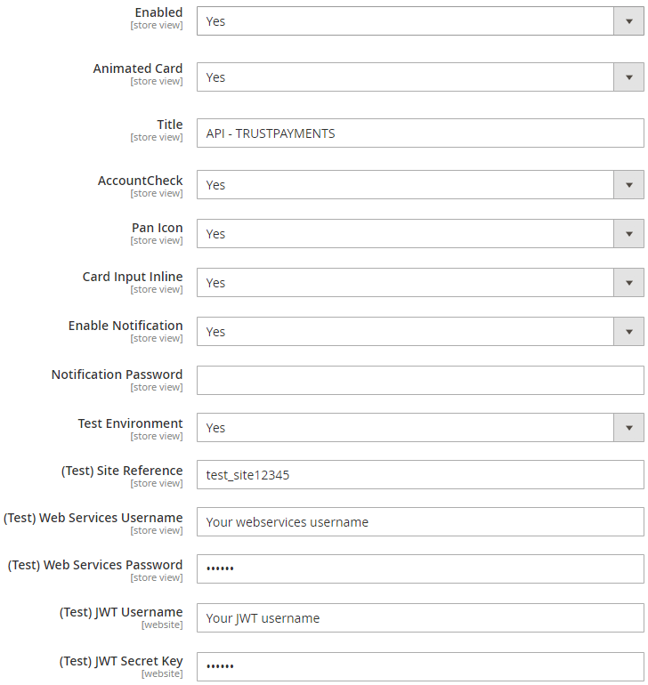
Task: Click the (Test) JWT Username input
Action: [419, 618]
